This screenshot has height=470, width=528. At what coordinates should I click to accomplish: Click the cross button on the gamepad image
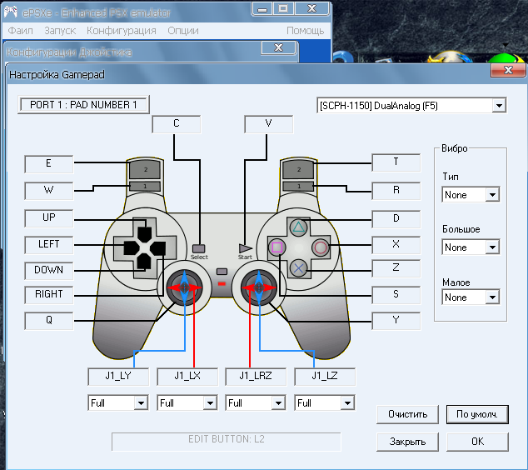pos(298,268)
